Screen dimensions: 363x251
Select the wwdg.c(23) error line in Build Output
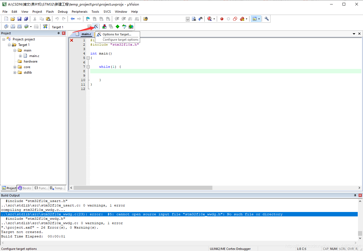pos(179,214)
